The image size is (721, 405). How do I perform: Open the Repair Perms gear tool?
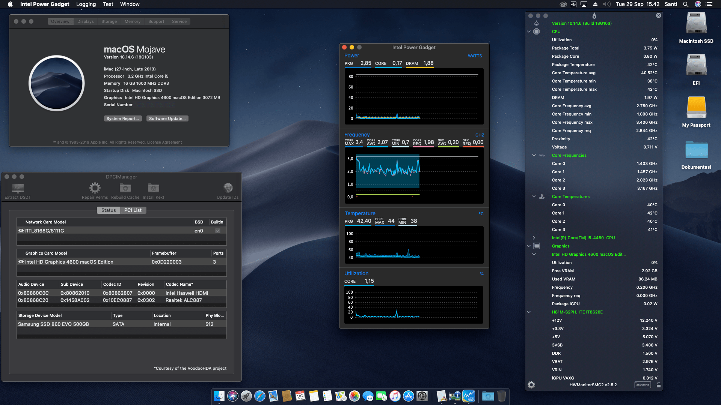(x=95, y=187)
